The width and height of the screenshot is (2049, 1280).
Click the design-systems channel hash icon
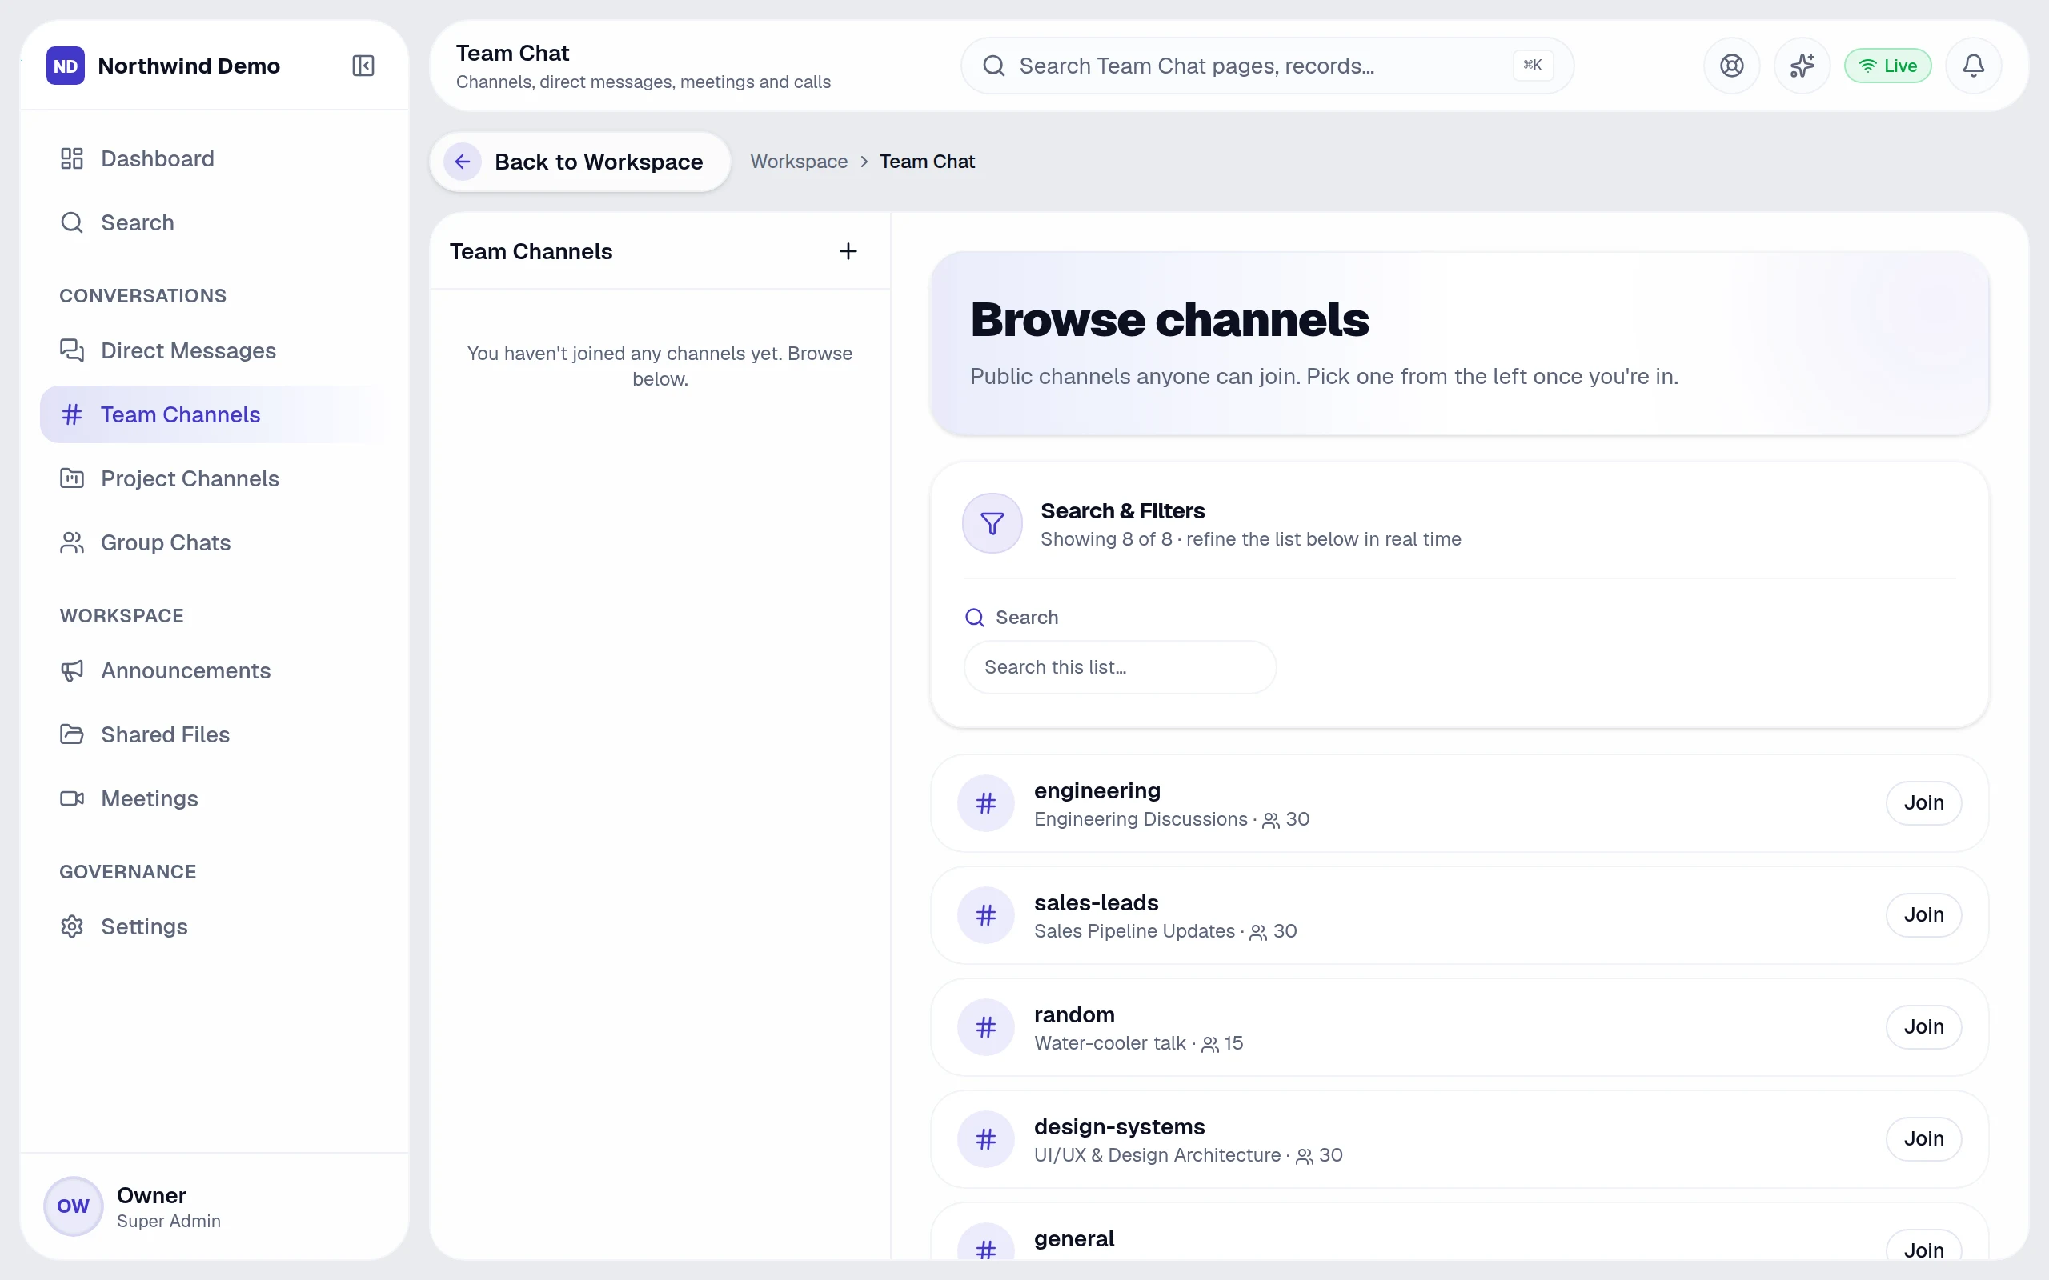tap(985, 1138)
